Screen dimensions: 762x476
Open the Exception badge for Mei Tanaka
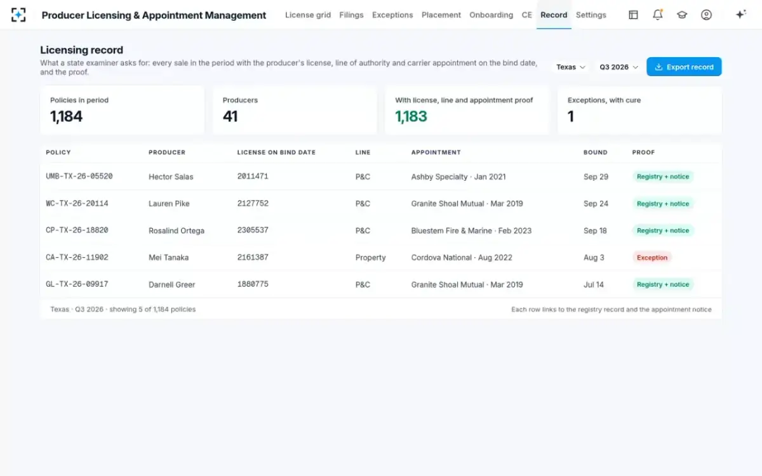tap(652, 258)
